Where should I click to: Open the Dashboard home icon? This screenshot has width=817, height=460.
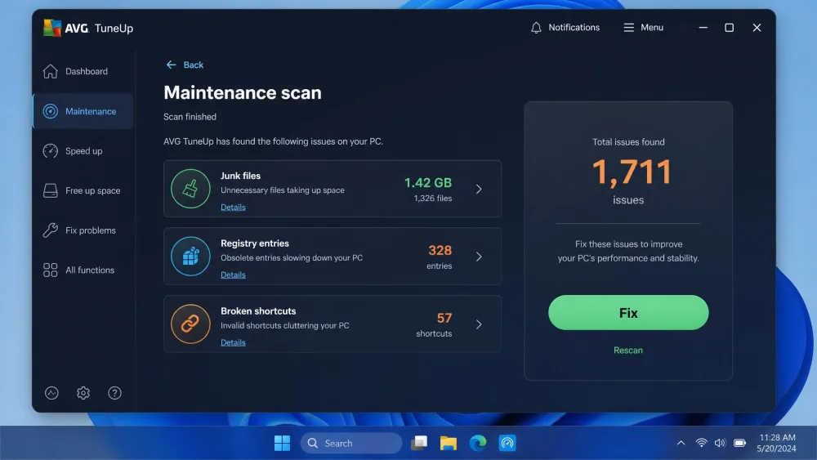(x=51, y=71)
